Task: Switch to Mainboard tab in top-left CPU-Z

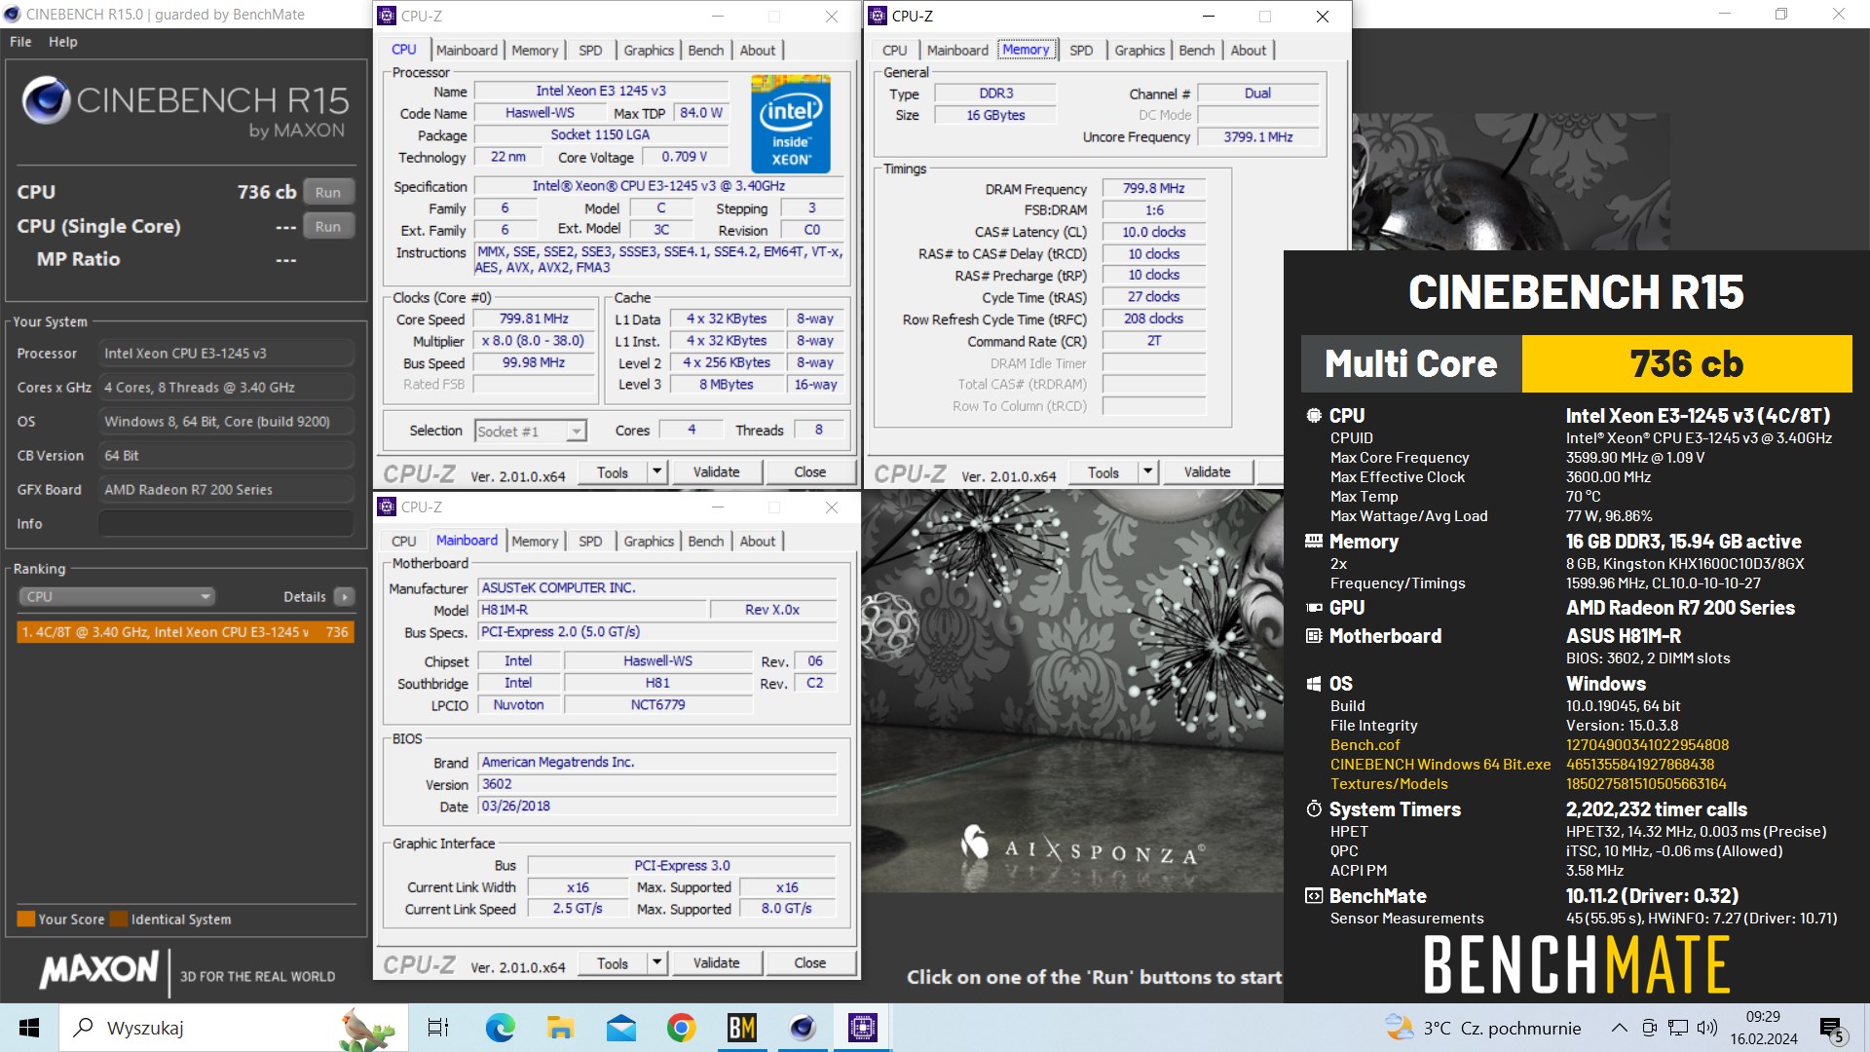Action: (467, 50)
